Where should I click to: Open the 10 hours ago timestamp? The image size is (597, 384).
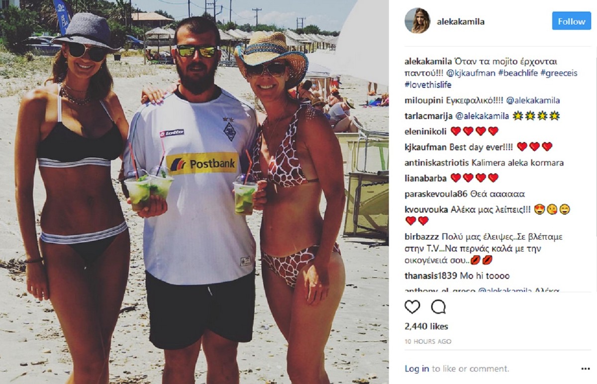428,341
